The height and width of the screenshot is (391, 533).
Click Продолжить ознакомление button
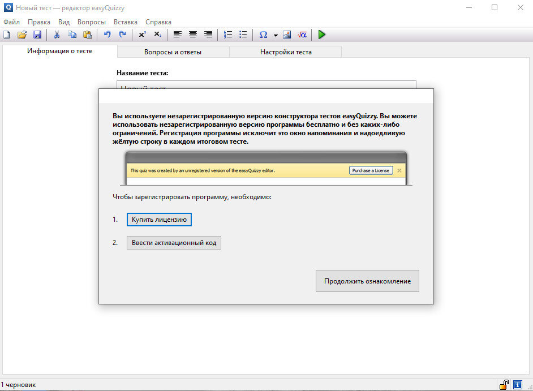click(x=367, y=281)
